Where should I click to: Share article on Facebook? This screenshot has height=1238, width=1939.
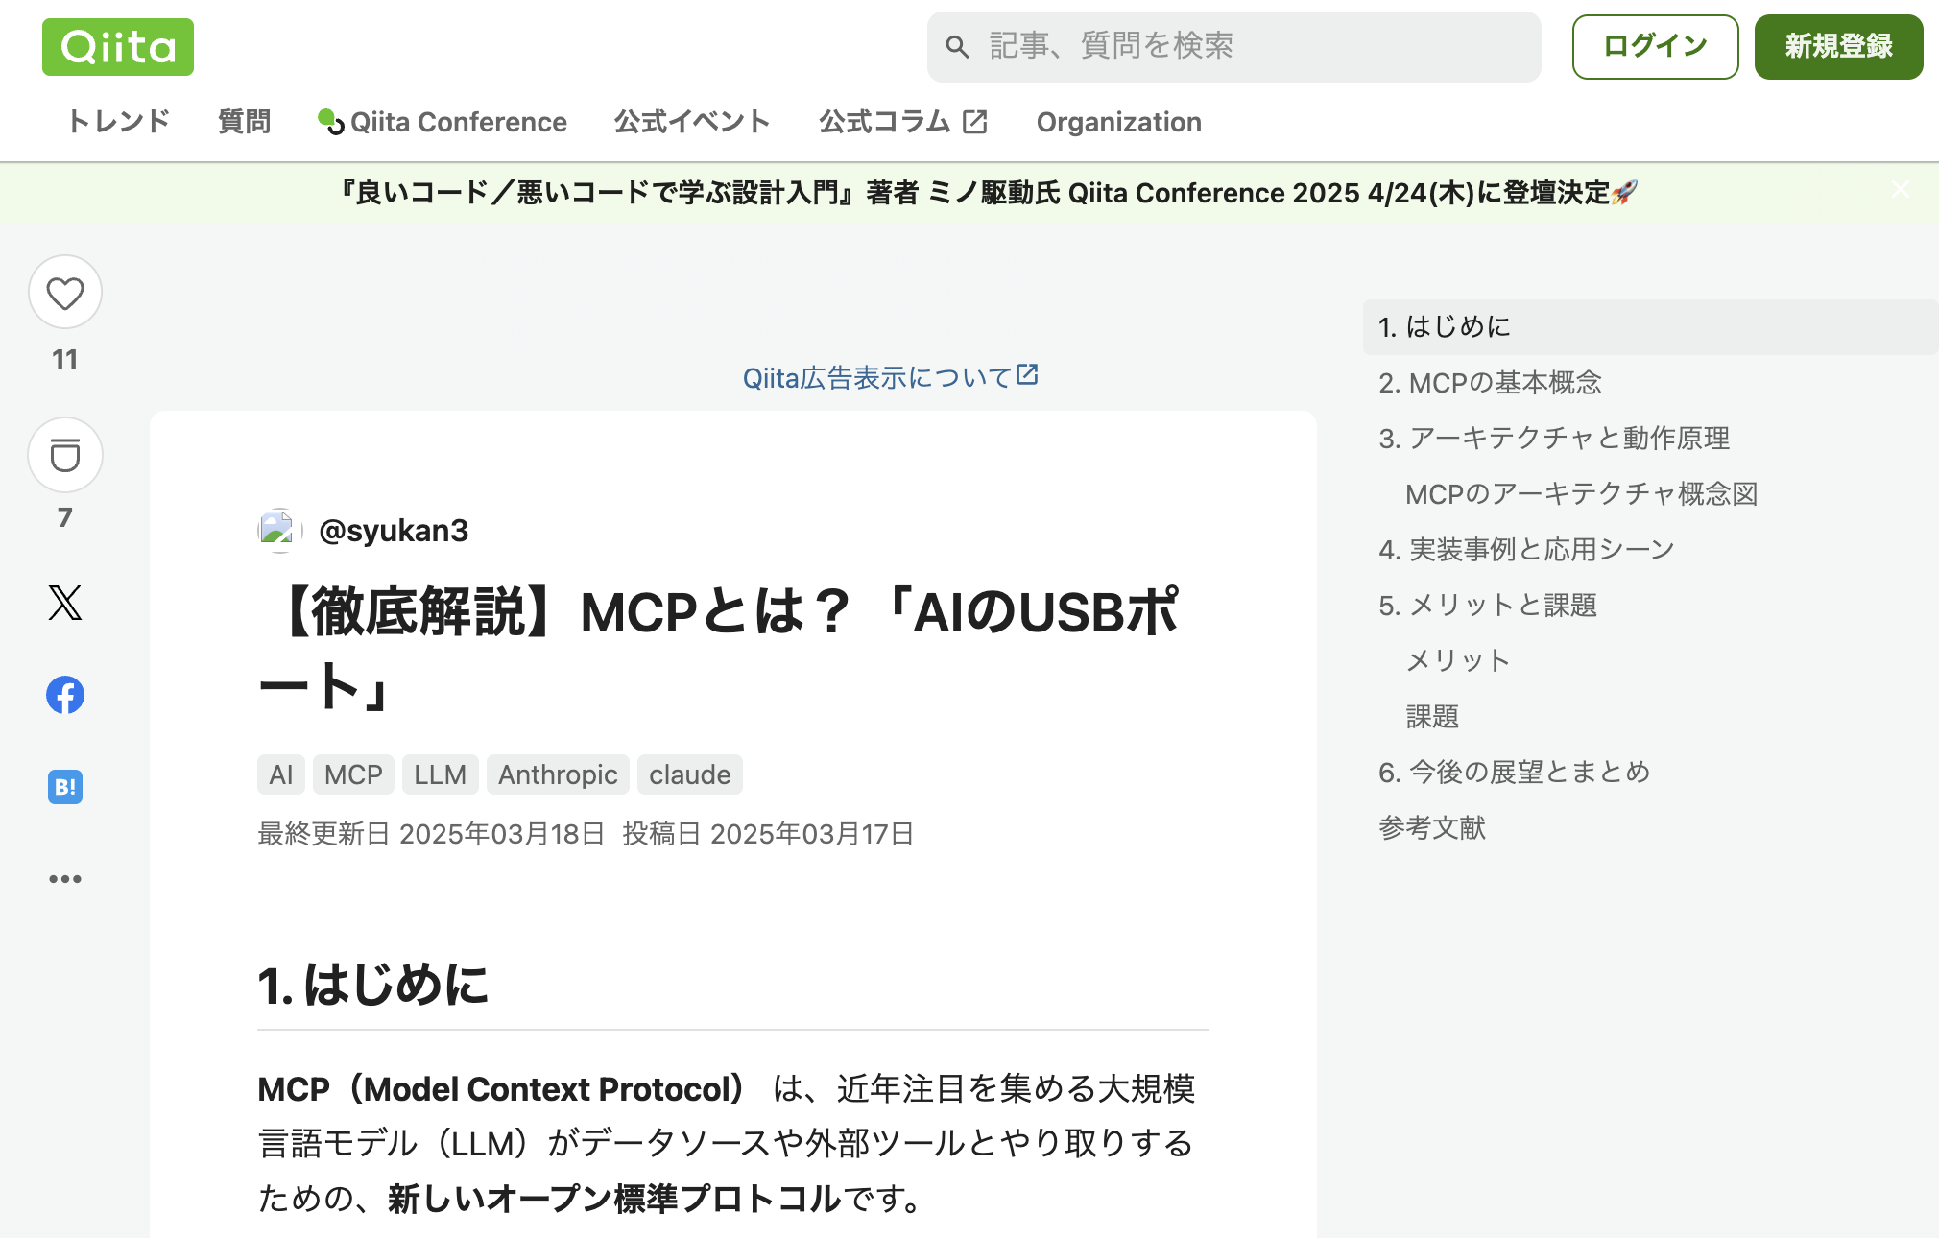[65, 695]
